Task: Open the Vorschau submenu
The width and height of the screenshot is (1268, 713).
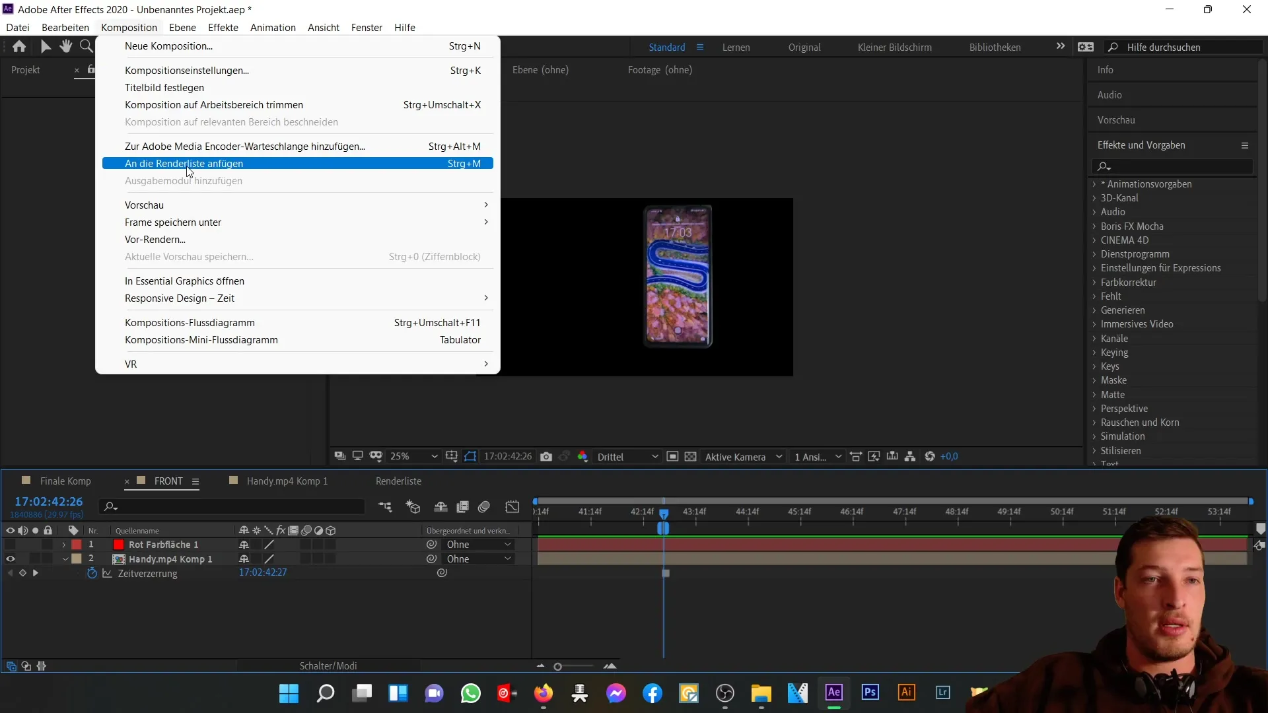Action: pyautogui.click(x=298, y=205)
